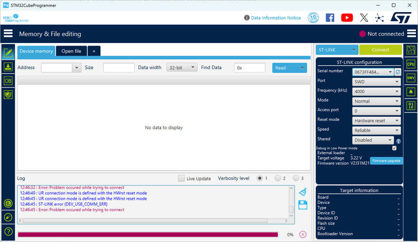
Task: Open the Facebook icon
Action: pos(330,18)
